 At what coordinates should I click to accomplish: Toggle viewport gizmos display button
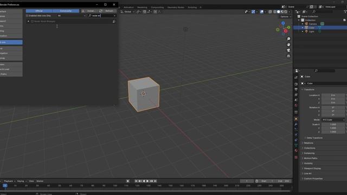253,12
